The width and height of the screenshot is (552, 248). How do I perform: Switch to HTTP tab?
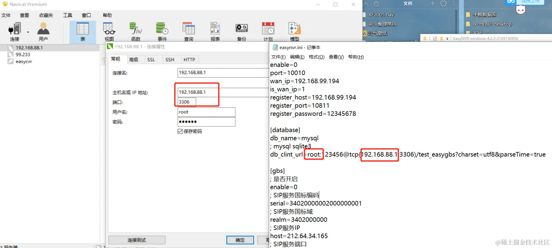click(x=189, y=59)
